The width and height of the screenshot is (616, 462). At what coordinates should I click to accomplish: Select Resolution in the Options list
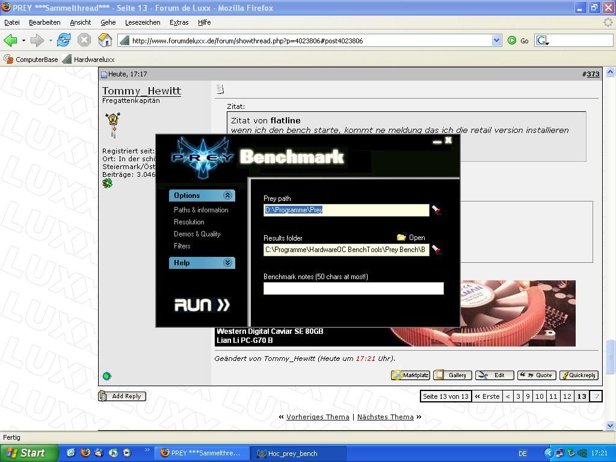[x=189, y=222]
